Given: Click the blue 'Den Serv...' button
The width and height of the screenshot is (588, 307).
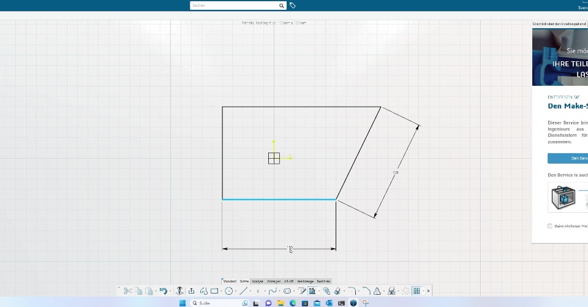Looking at the screenshot, I should point(568,158).
